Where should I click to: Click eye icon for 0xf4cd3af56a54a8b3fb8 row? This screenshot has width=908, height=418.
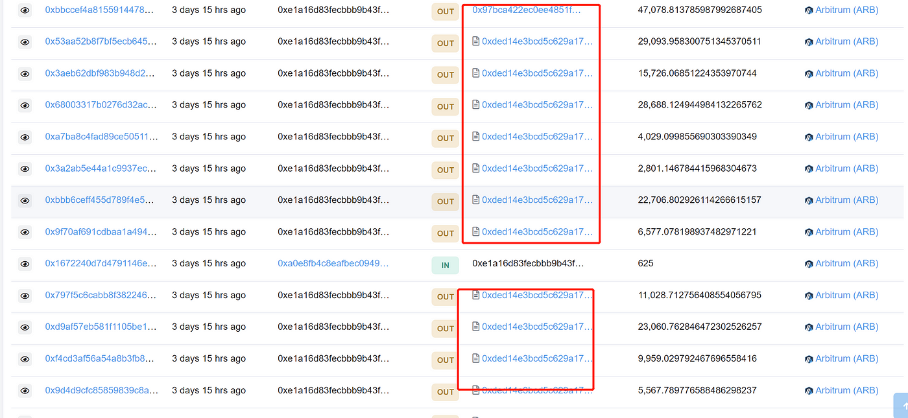[x=25, y=359]
